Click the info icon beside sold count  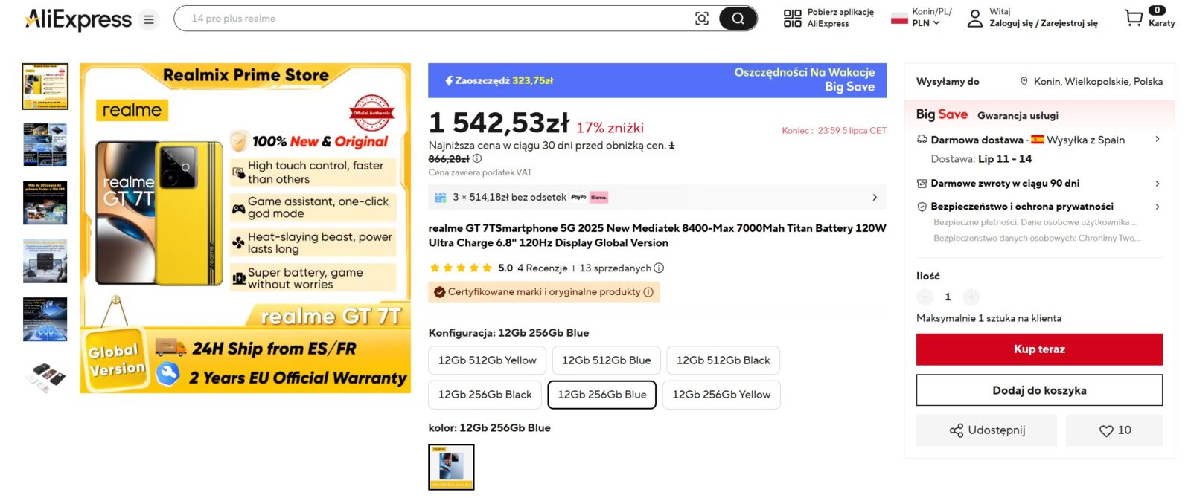coord(659,268)
